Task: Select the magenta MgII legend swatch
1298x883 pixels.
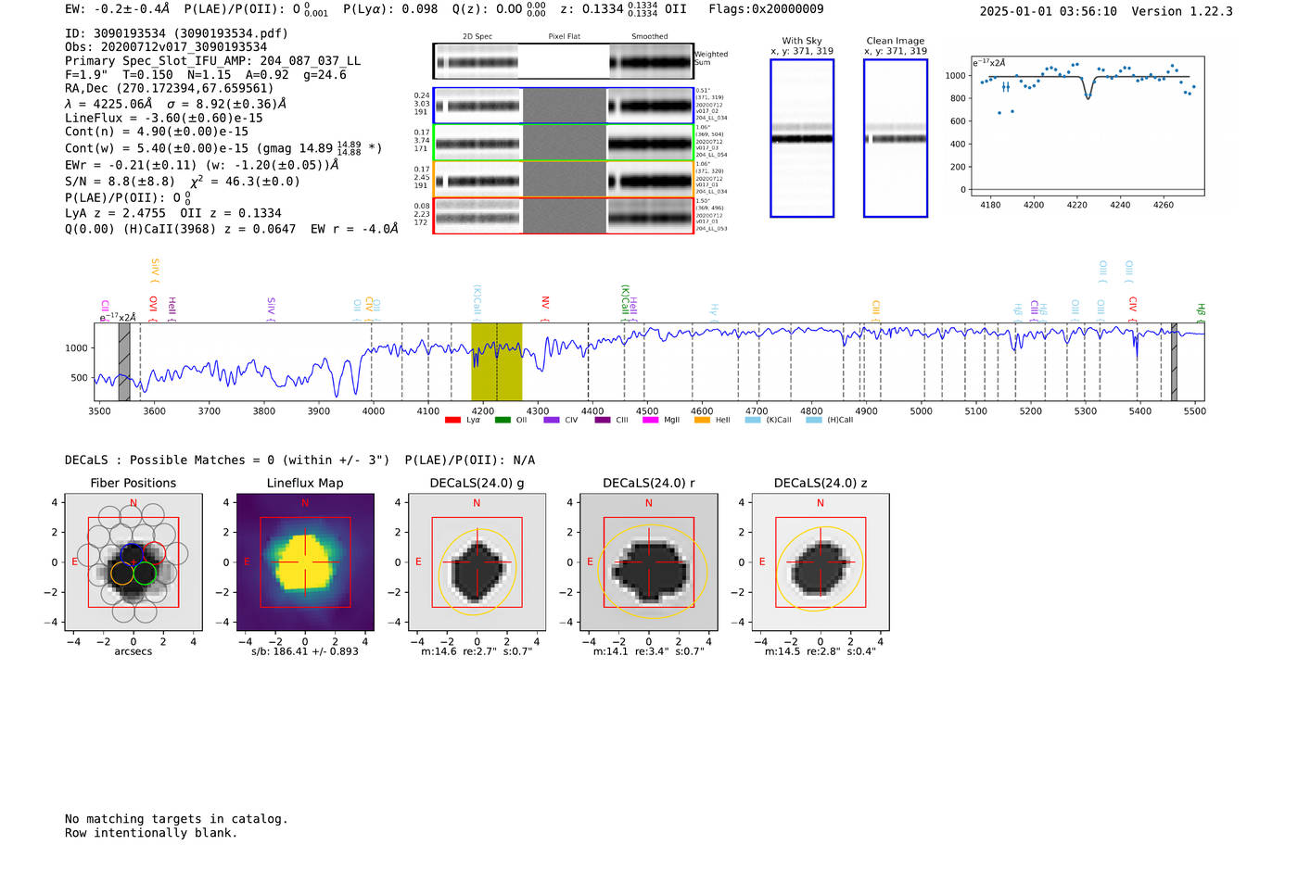Action: coord(650,420)
